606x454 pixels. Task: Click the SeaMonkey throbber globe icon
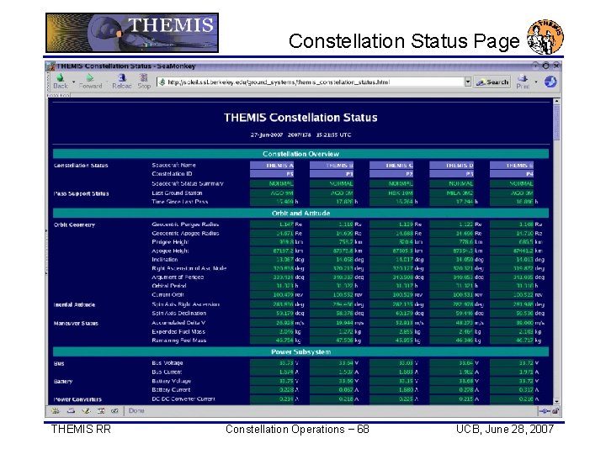point(550,82)
